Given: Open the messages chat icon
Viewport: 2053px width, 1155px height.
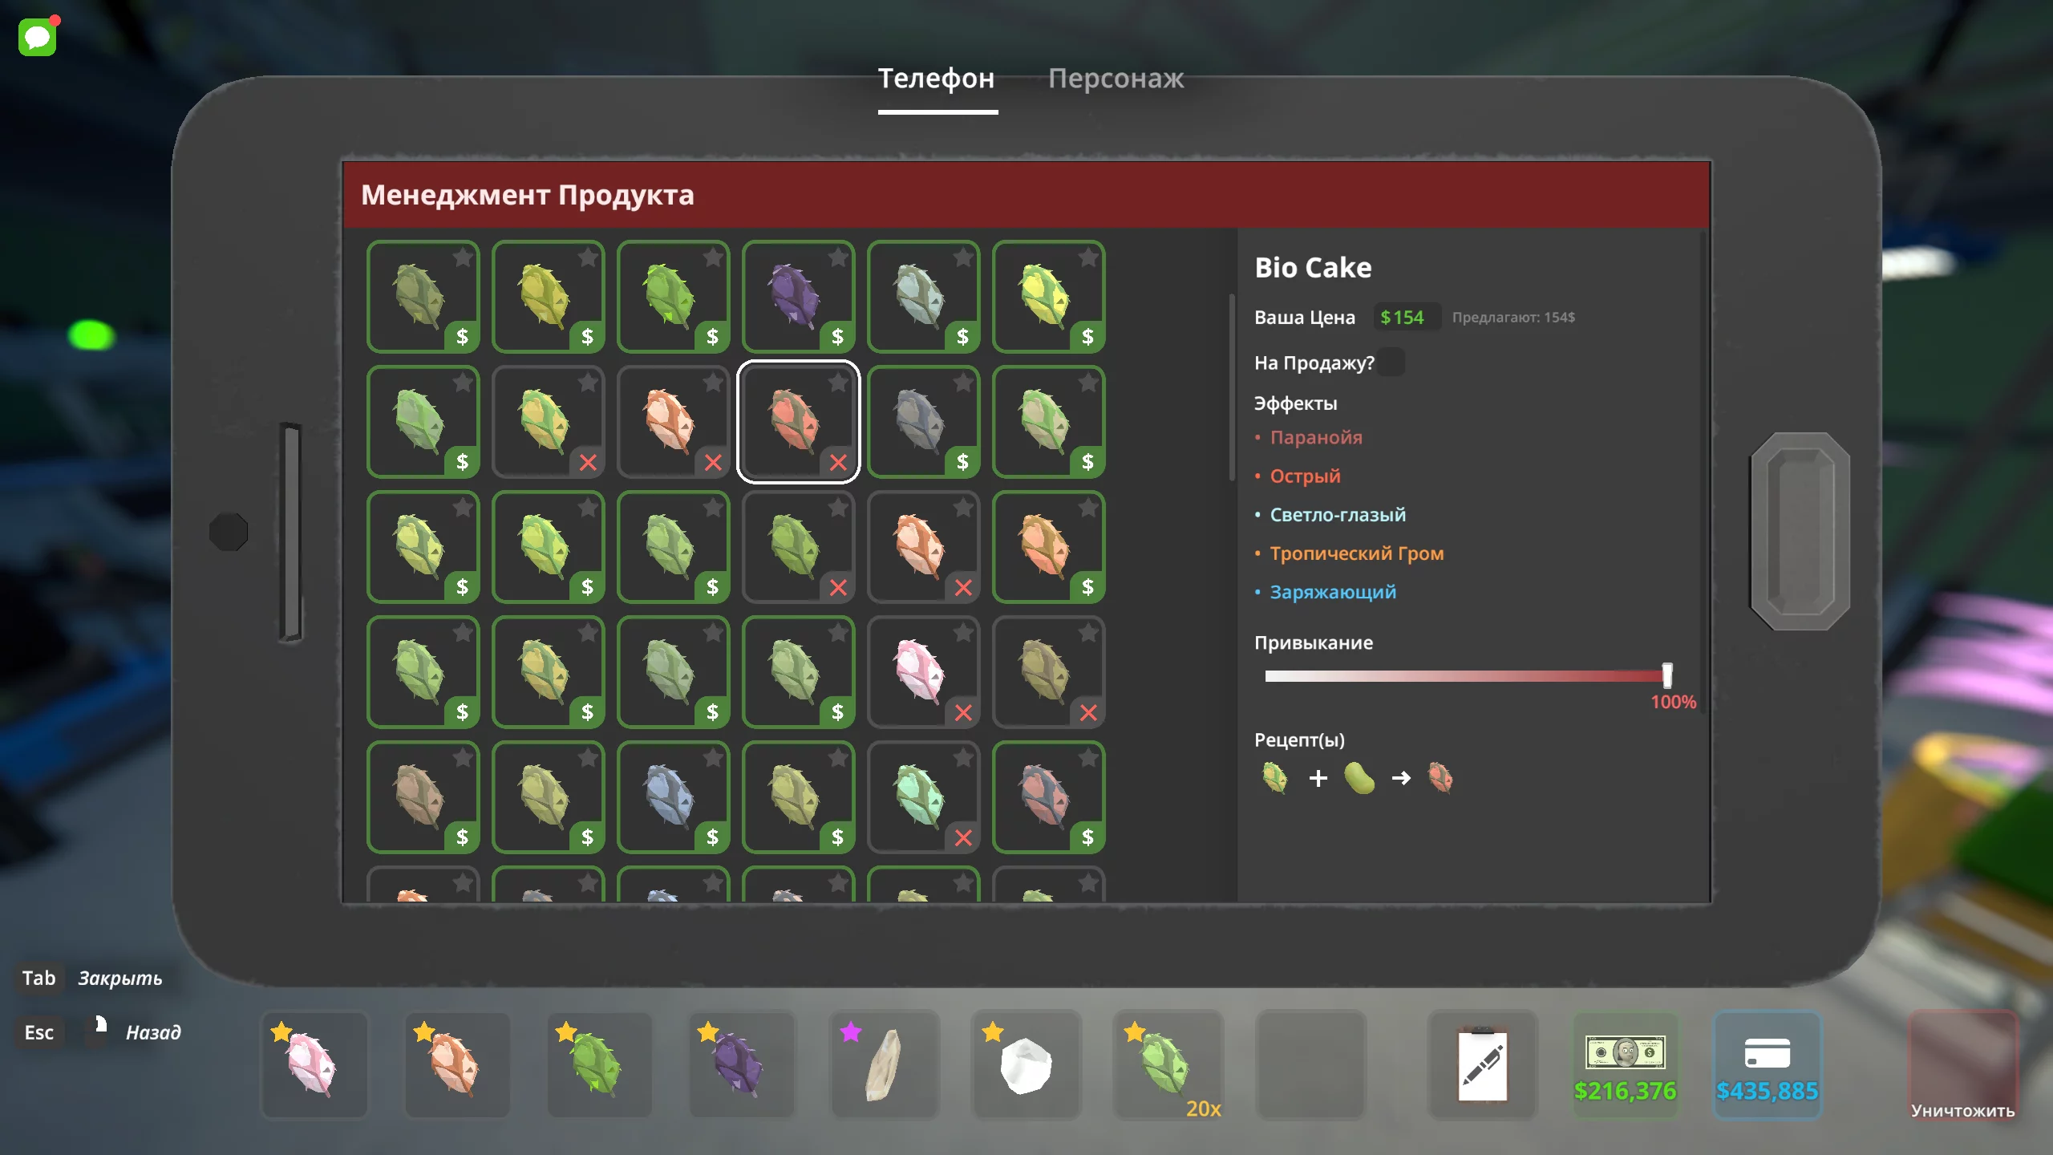Looking at the screenshot, I should pos(38,37).
